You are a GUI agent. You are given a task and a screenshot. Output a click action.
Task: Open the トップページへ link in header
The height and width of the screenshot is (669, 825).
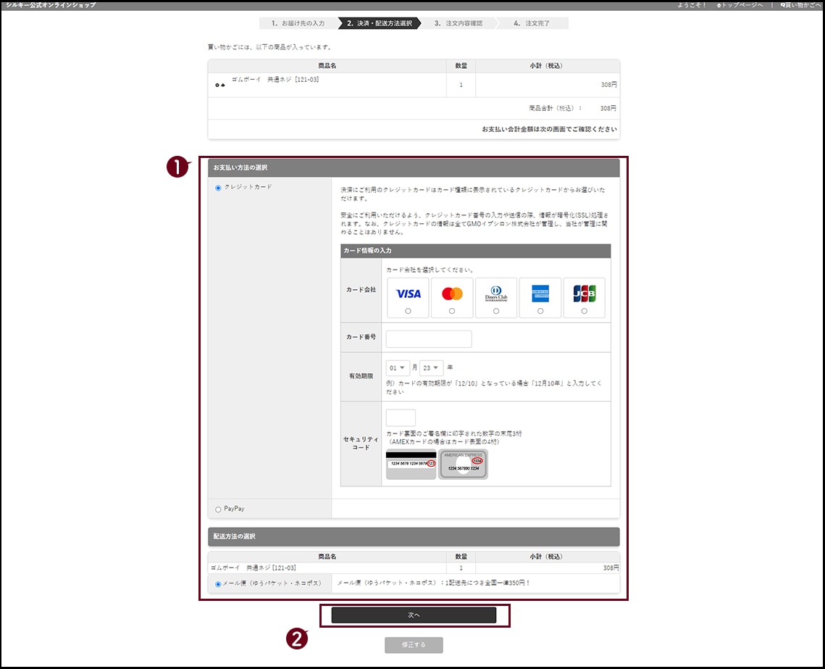pyautogui.click(x=739, y=5)
